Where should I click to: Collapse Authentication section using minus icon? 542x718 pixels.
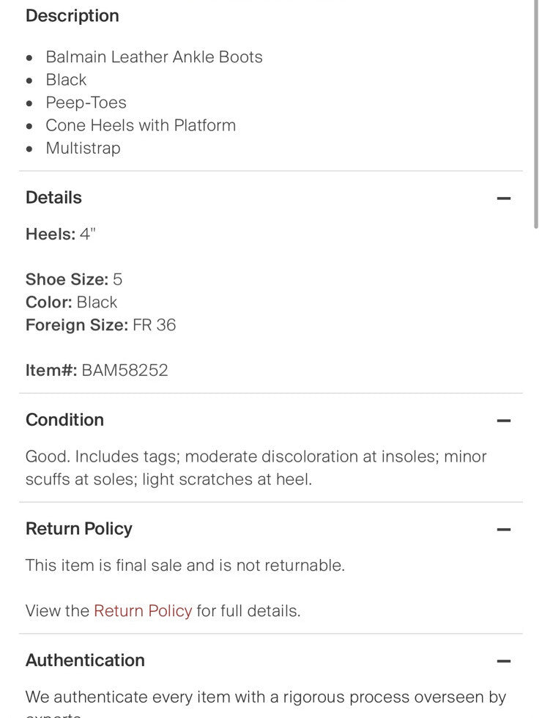pyautogui.click(x=503, y=661)
